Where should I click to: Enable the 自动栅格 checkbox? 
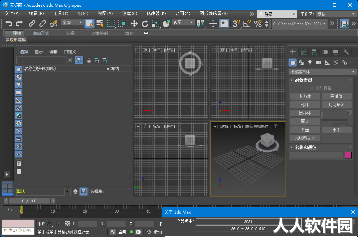pyautogui.click(x=312, y=88)
